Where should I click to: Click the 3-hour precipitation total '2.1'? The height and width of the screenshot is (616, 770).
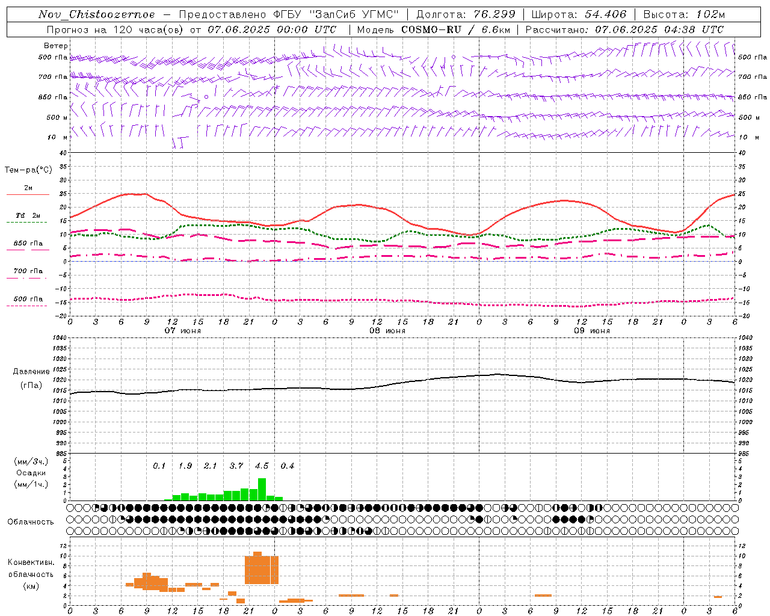tap(210, 466)
